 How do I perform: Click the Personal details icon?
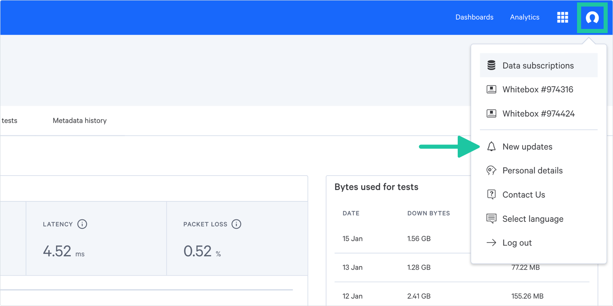pyautogui.click(x=491, y=171)
